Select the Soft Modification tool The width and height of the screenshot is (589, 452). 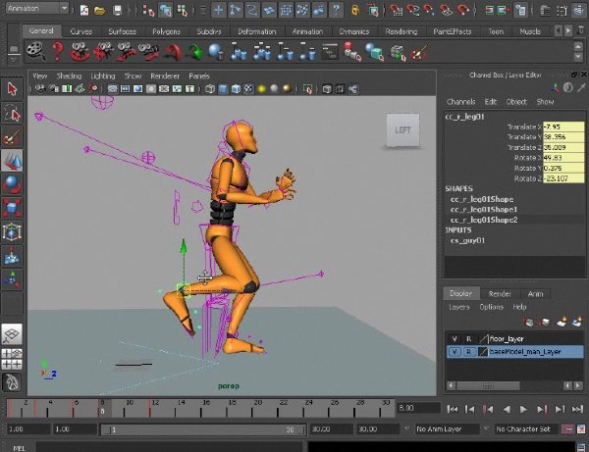(12, 256)
